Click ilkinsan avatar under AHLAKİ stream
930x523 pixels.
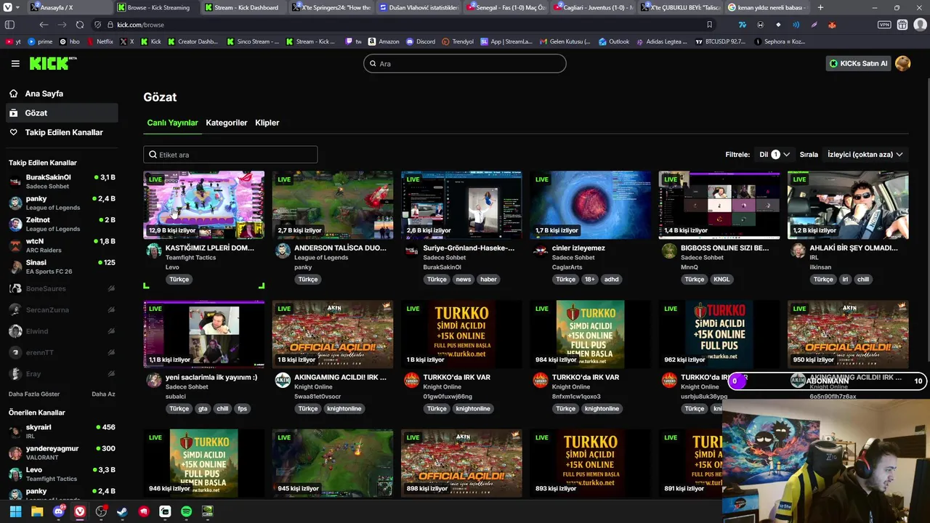798,251
